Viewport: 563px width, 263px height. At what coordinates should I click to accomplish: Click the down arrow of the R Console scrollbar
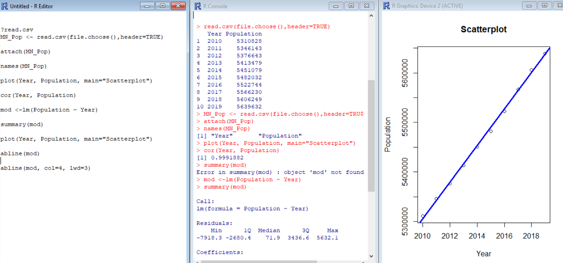tap(371, 256)
